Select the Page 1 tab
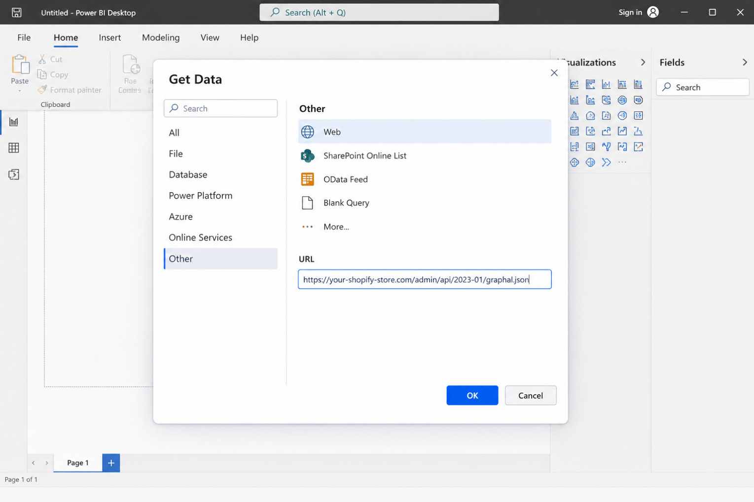Viewport: 754px width, 502px height. 78,463
